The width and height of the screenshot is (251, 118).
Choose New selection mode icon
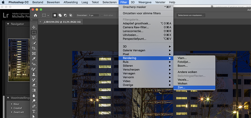pos(55,15)
